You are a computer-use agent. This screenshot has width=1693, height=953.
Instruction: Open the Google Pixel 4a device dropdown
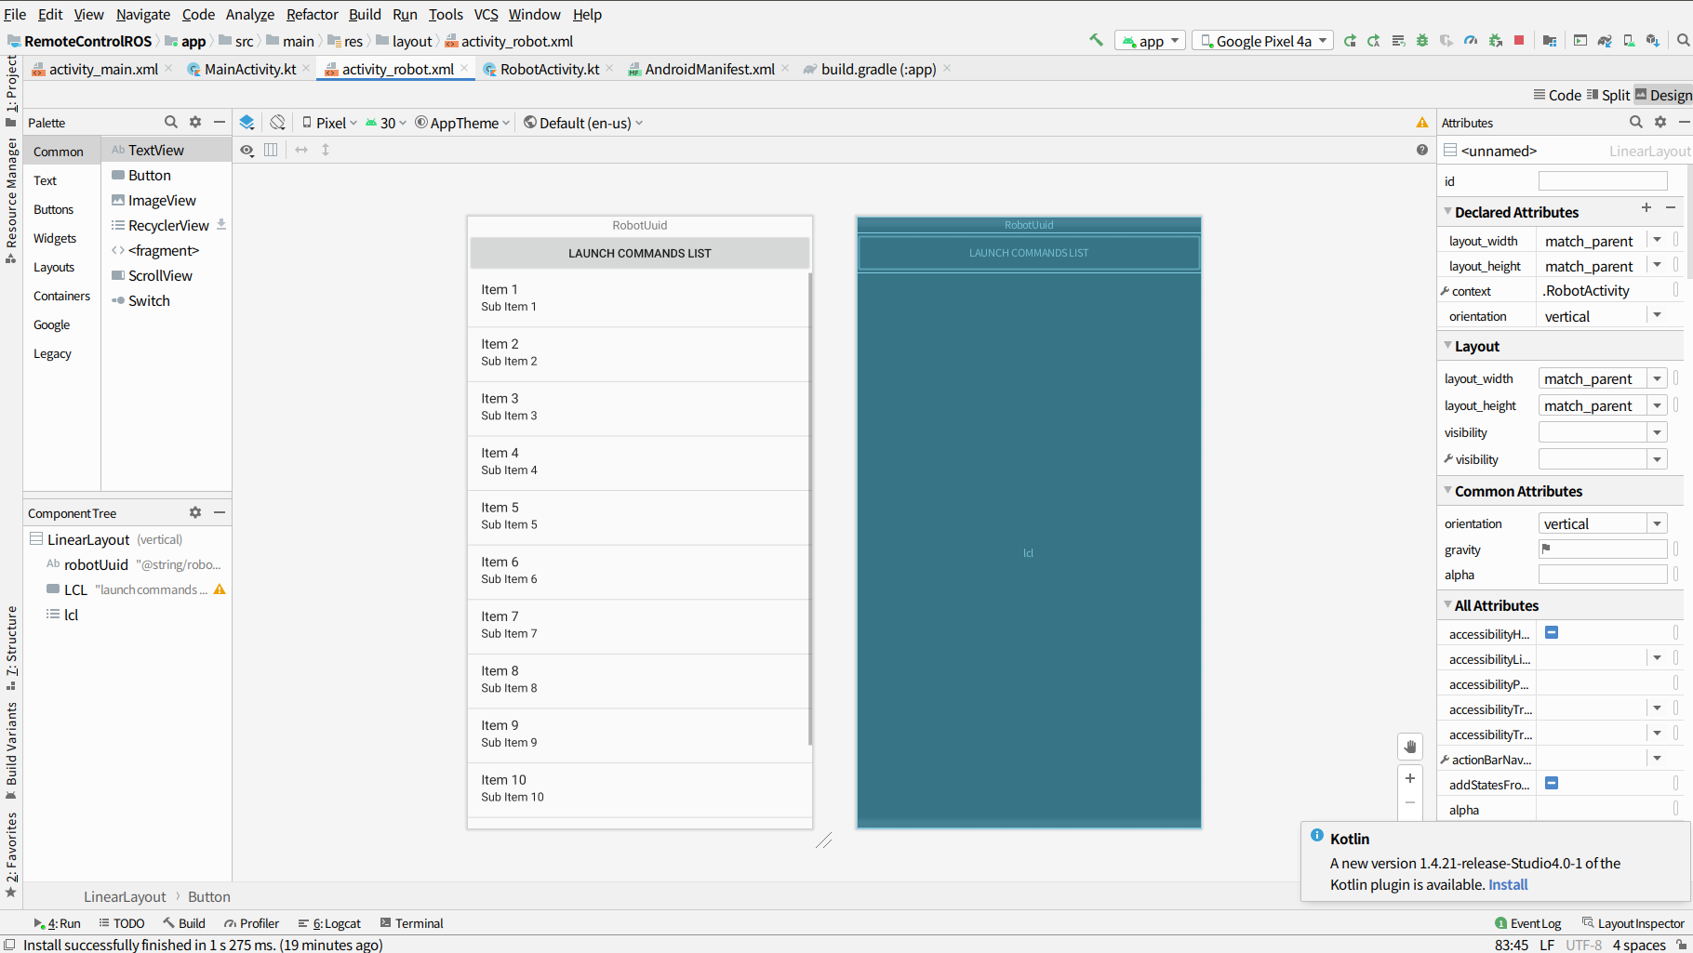tap(1263, 41)
